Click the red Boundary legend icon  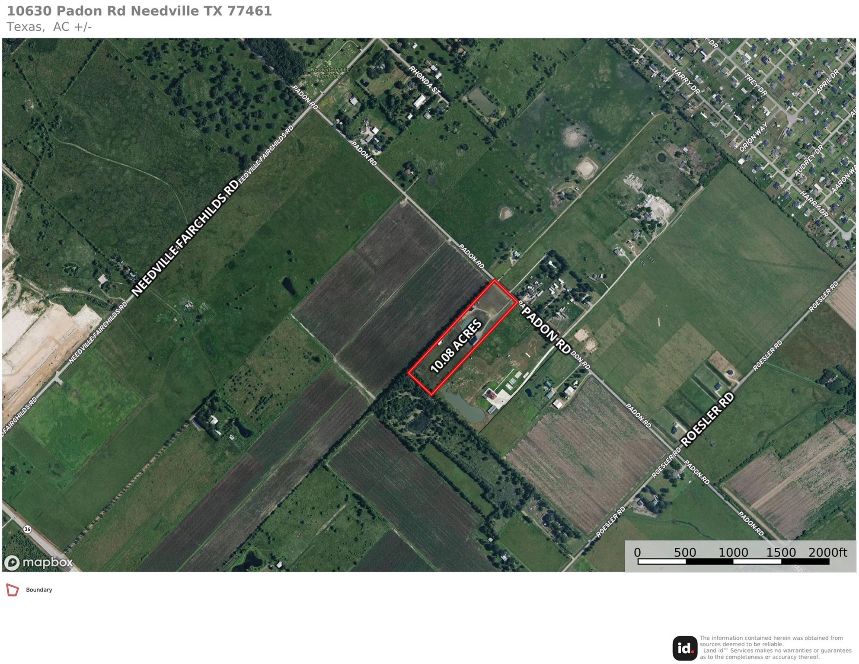[13, 590]
